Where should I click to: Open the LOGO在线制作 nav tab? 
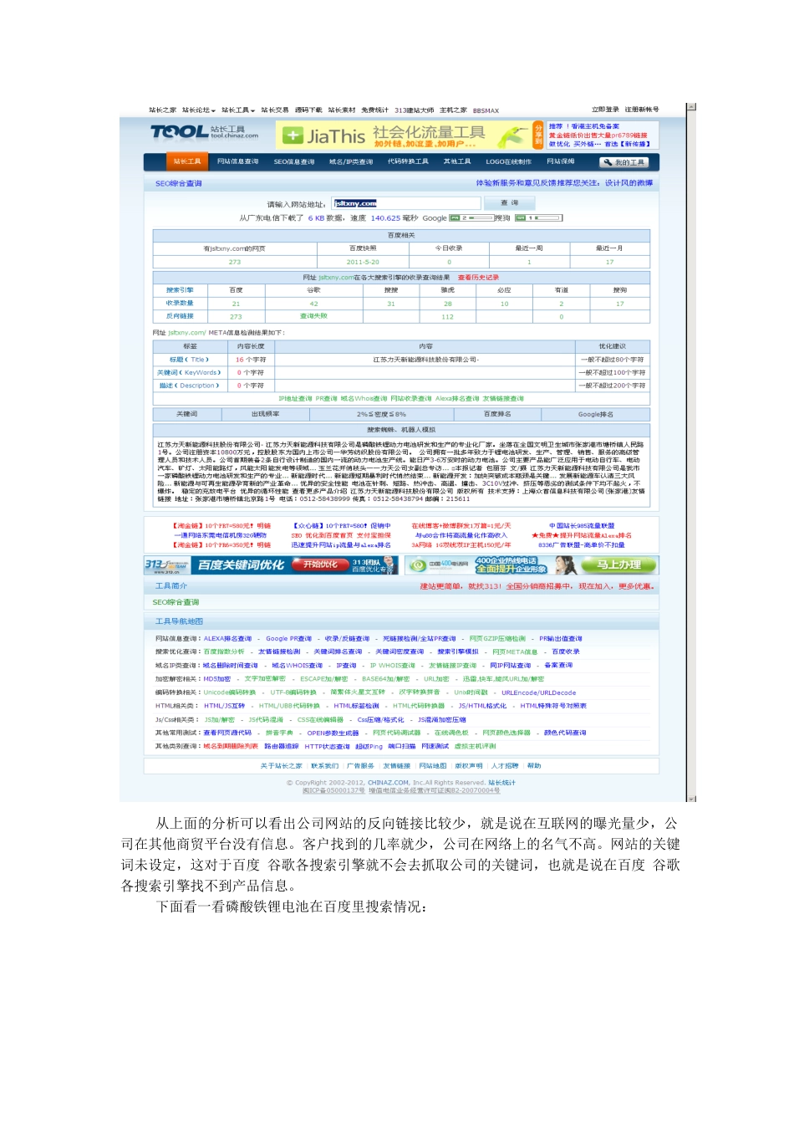(x=509, y=161)
